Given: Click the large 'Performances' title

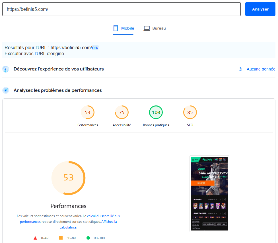Looking at the screenshot, I should coord(69,206).
